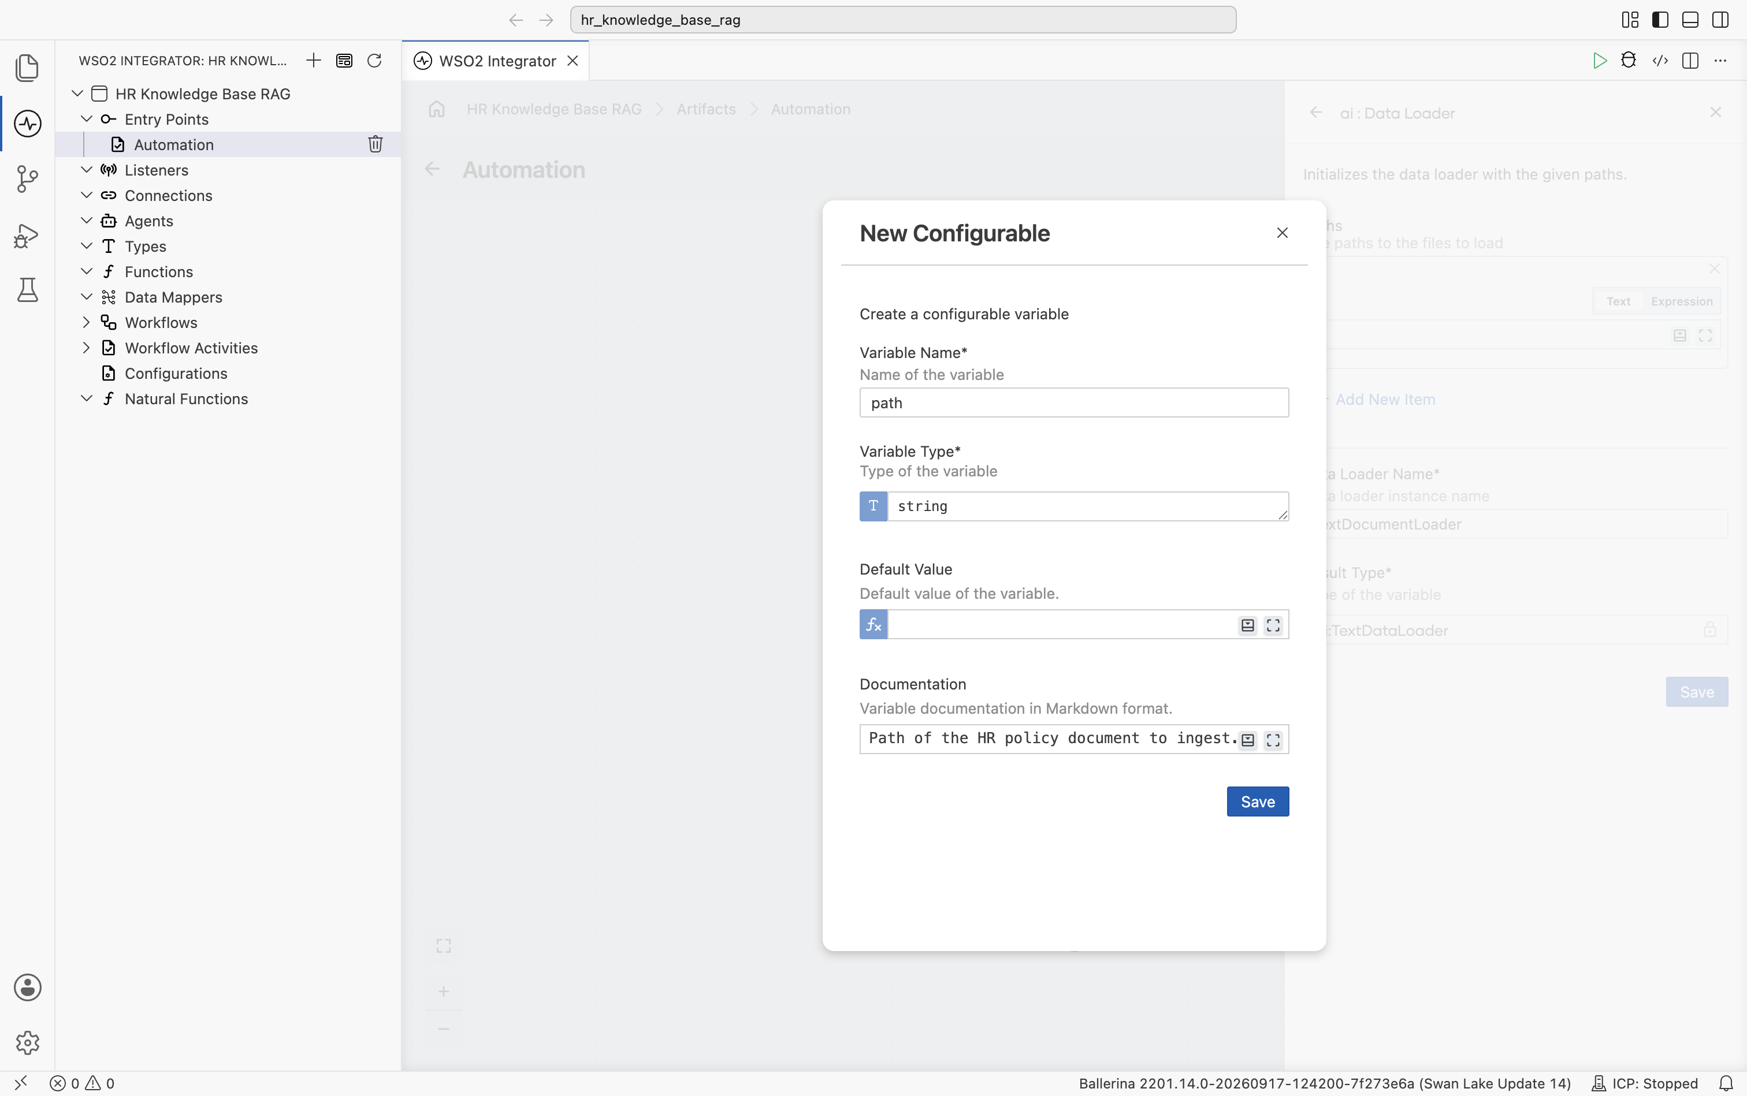Collapse the Listeners section

coord(86,170)
